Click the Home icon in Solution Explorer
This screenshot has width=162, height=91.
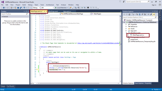(x=129, y=14)
